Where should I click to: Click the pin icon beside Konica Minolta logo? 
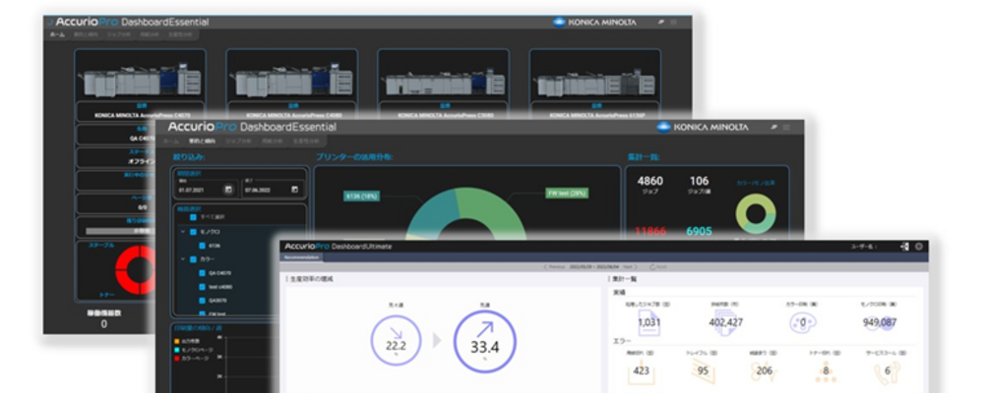(773, 127)
